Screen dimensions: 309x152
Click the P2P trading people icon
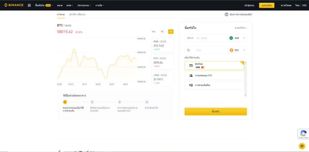click(191, 75)
